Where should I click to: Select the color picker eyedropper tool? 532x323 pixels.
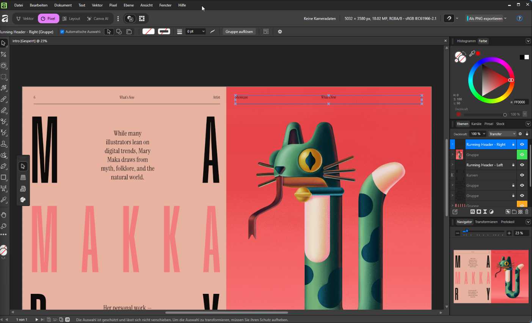(4, 200)
